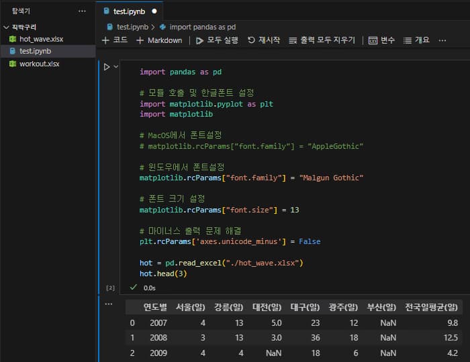Clear all outputs with 출력 모두 지우기
The image size is (470, 362).
click(322, 40)
